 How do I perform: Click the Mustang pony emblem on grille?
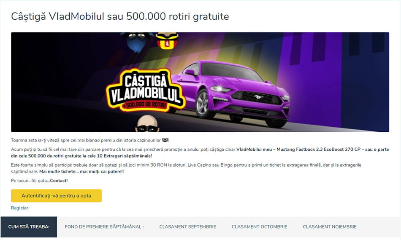click(259, 97)
